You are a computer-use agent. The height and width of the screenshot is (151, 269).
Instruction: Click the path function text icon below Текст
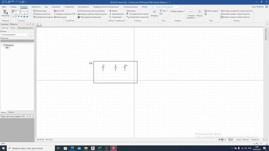point(161,14)
